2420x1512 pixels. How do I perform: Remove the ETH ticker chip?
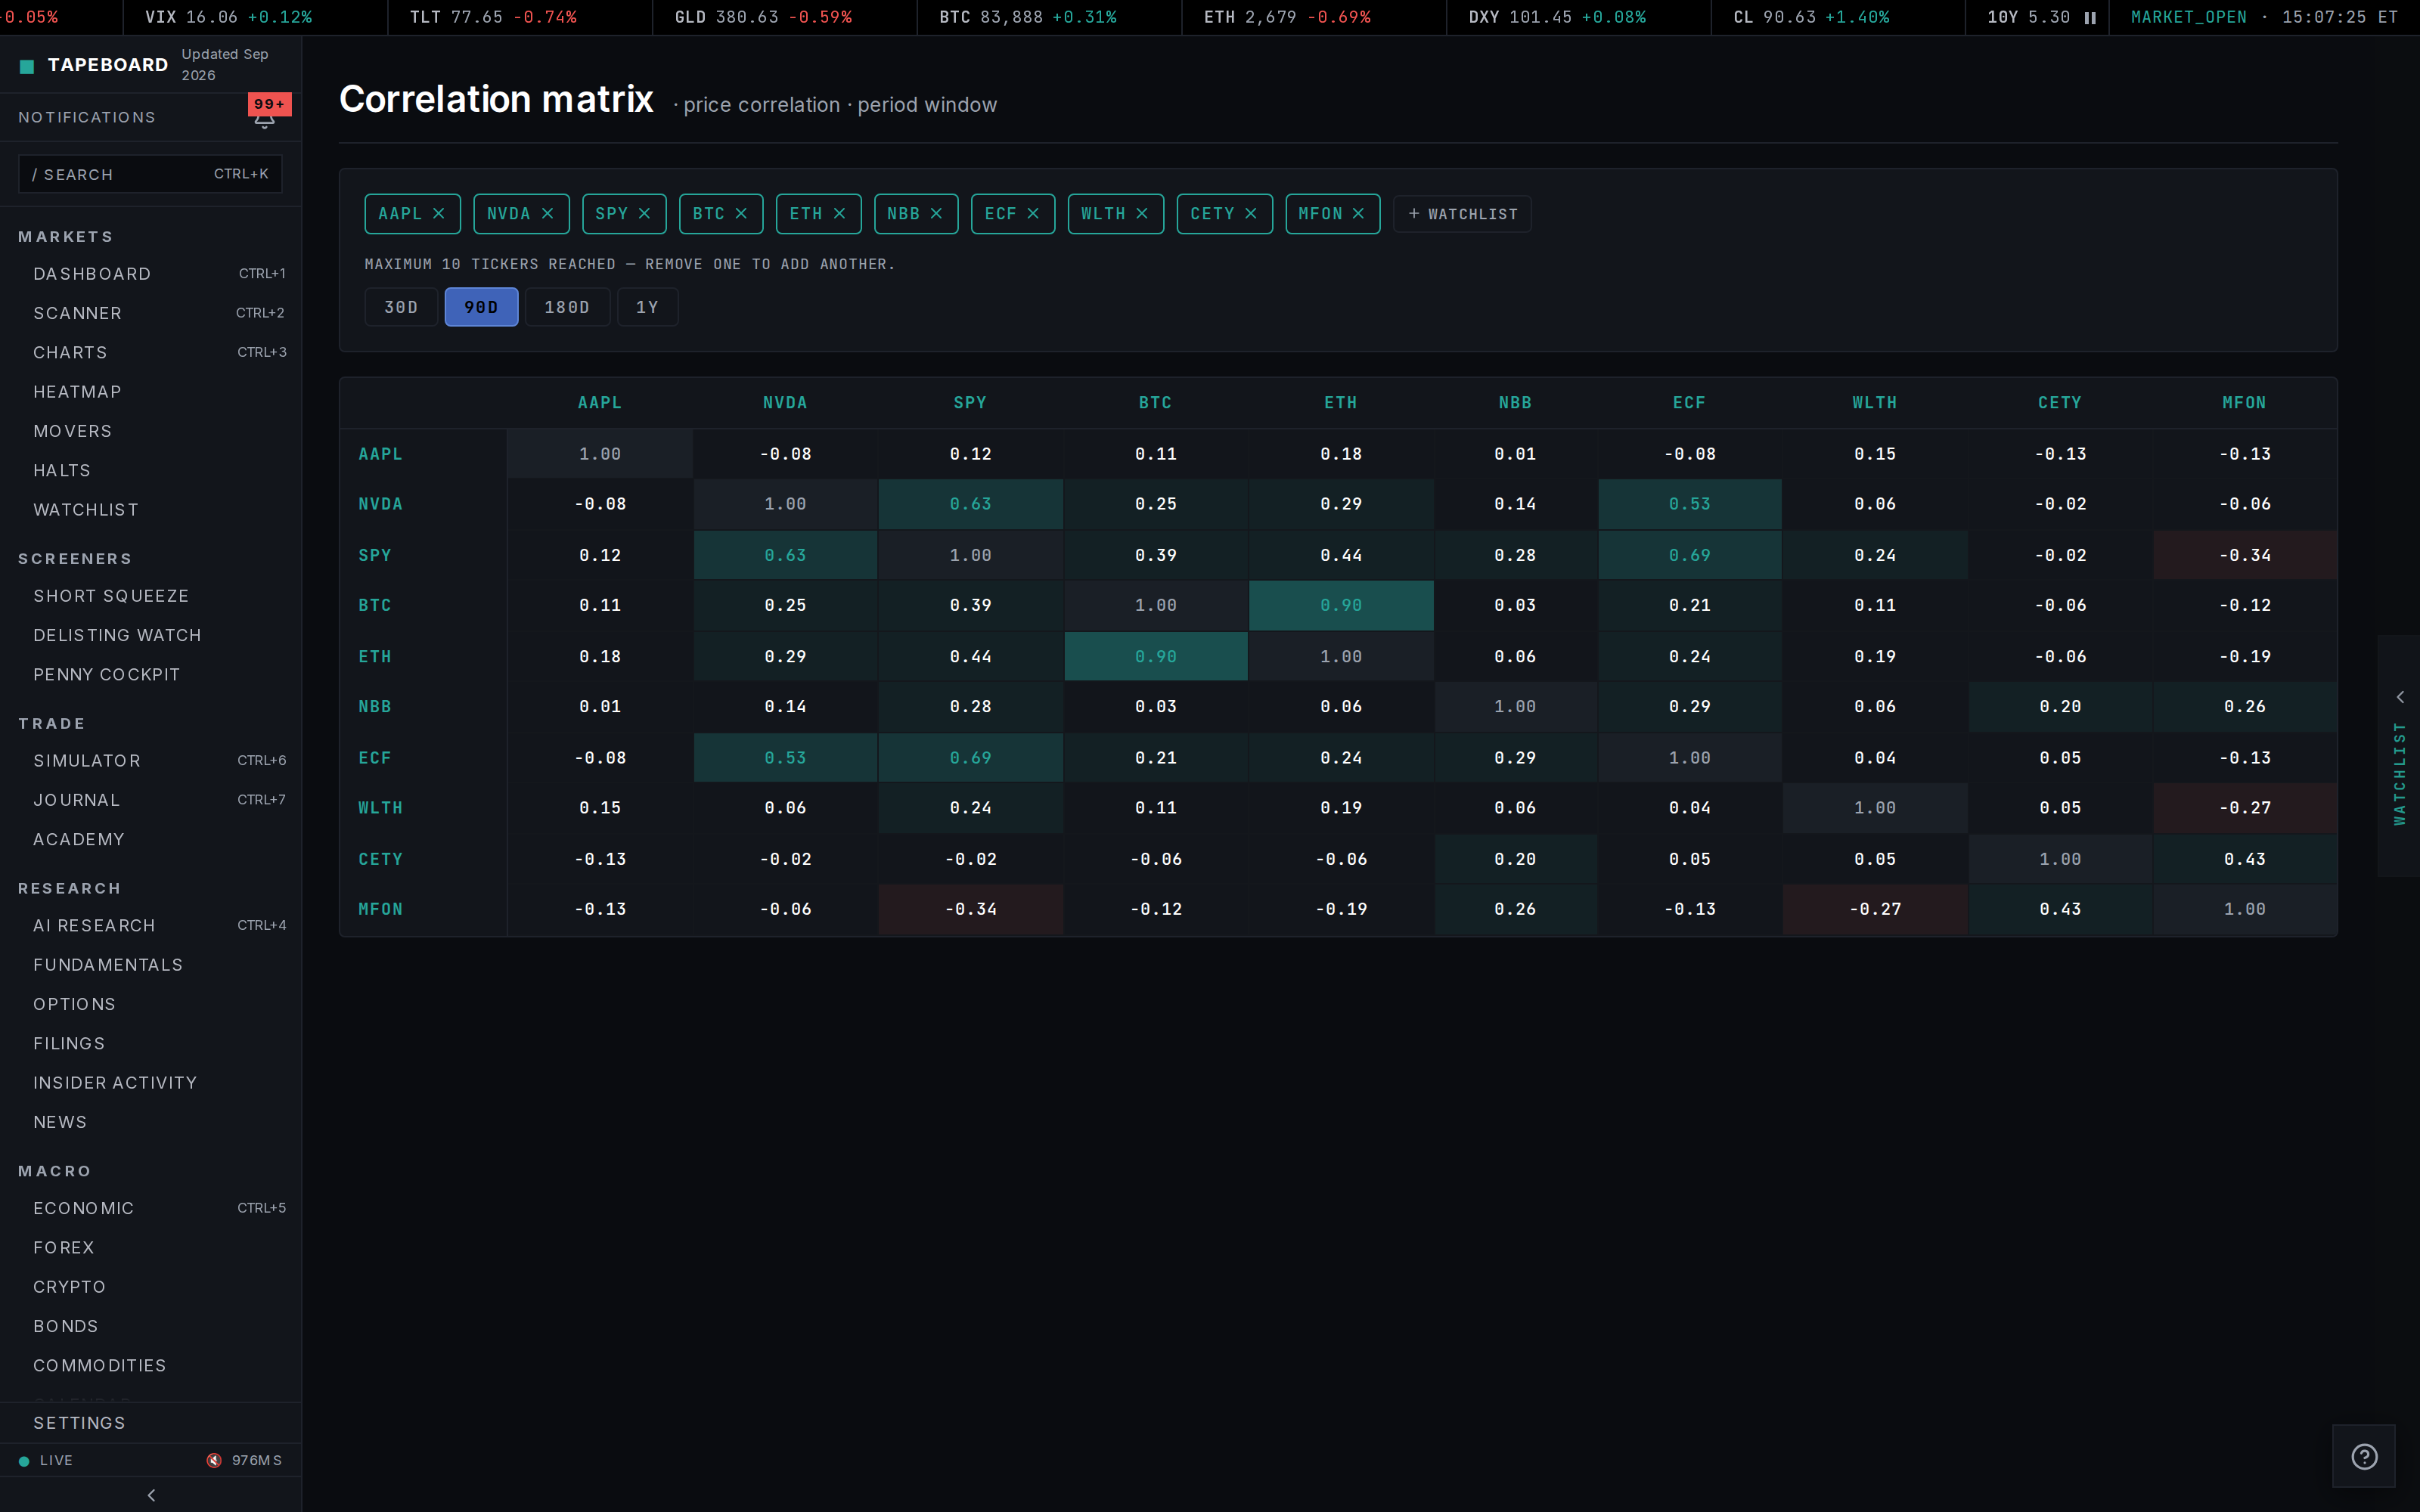(x=839, y=214)
